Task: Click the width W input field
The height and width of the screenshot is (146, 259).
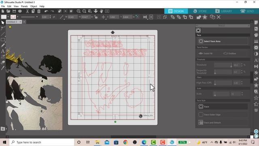Action: pyautogui.click(x=73, y=17)
